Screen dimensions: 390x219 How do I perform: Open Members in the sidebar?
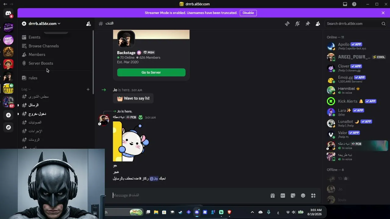pos(55,55)
